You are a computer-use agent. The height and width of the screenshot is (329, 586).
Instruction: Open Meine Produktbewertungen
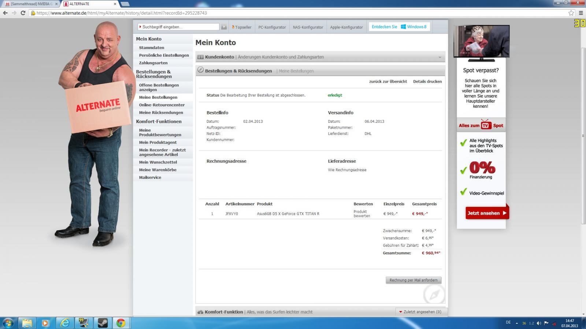[x=160, y=132]
